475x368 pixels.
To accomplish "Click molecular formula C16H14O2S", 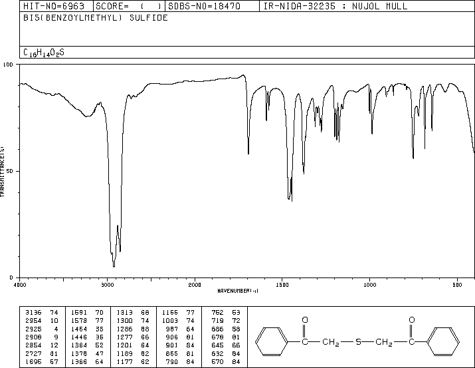I will 44,53.
